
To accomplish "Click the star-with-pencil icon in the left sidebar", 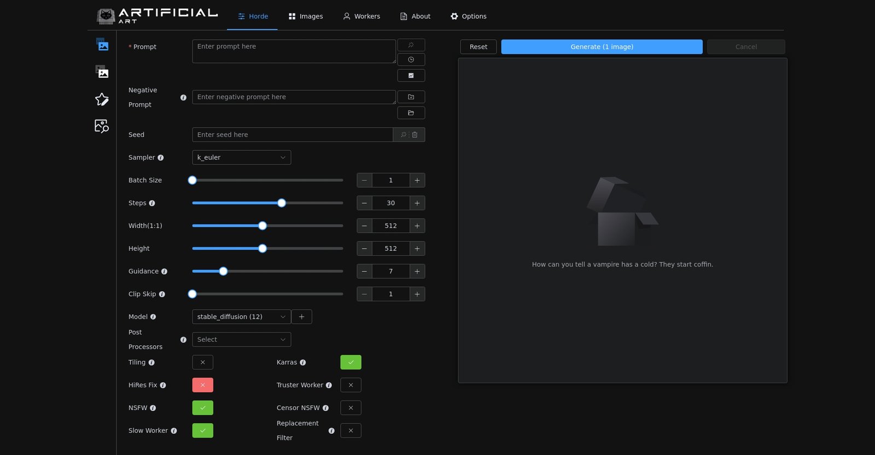I will tap(102, 99).
